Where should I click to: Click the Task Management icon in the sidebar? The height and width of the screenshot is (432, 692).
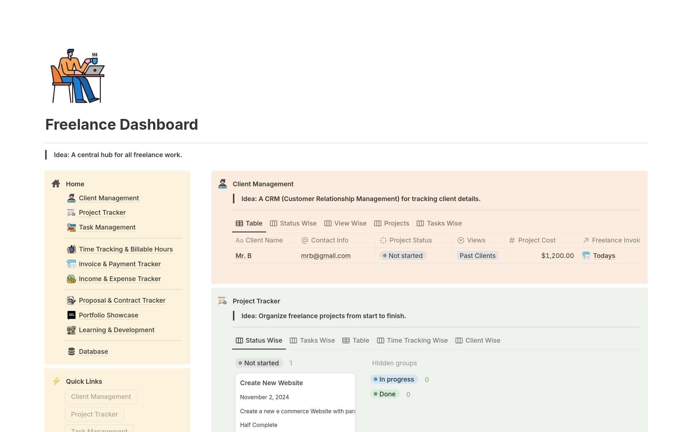click(71, 227)
